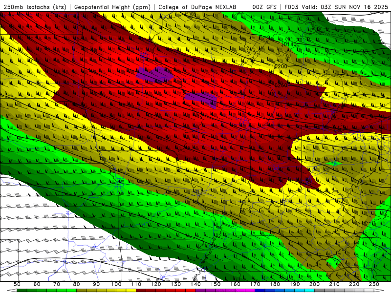This screenshot has height=293, width=391.
Task: Click the color bar label 180
Action: pyautogui.click(x=275, y=284)
